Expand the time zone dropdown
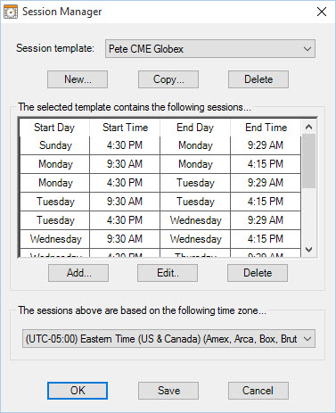This screenshot has height=413, width=336. (x=168, y=339)
